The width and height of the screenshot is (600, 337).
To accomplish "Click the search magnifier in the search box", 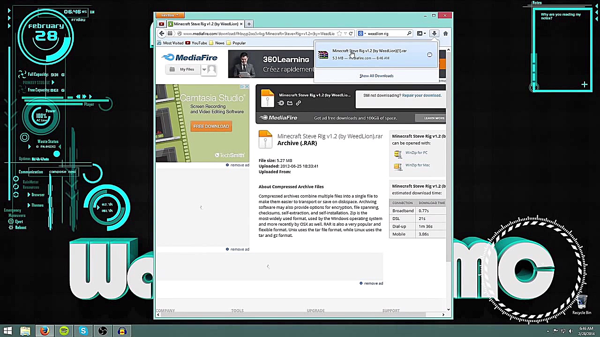I will 409,34.
